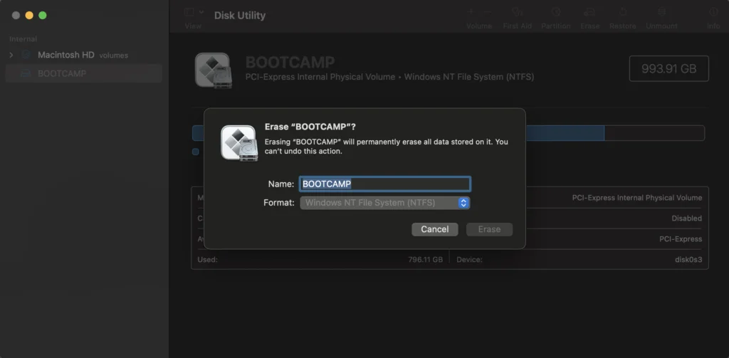Click the green zoom window button
Image resolution: width=729 pixels, height=358 pixels.
coord(42,16)
